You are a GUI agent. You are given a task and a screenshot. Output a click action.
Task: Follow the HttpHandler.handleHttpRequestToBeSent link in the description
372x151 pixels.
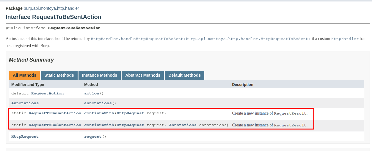point(200,39)
